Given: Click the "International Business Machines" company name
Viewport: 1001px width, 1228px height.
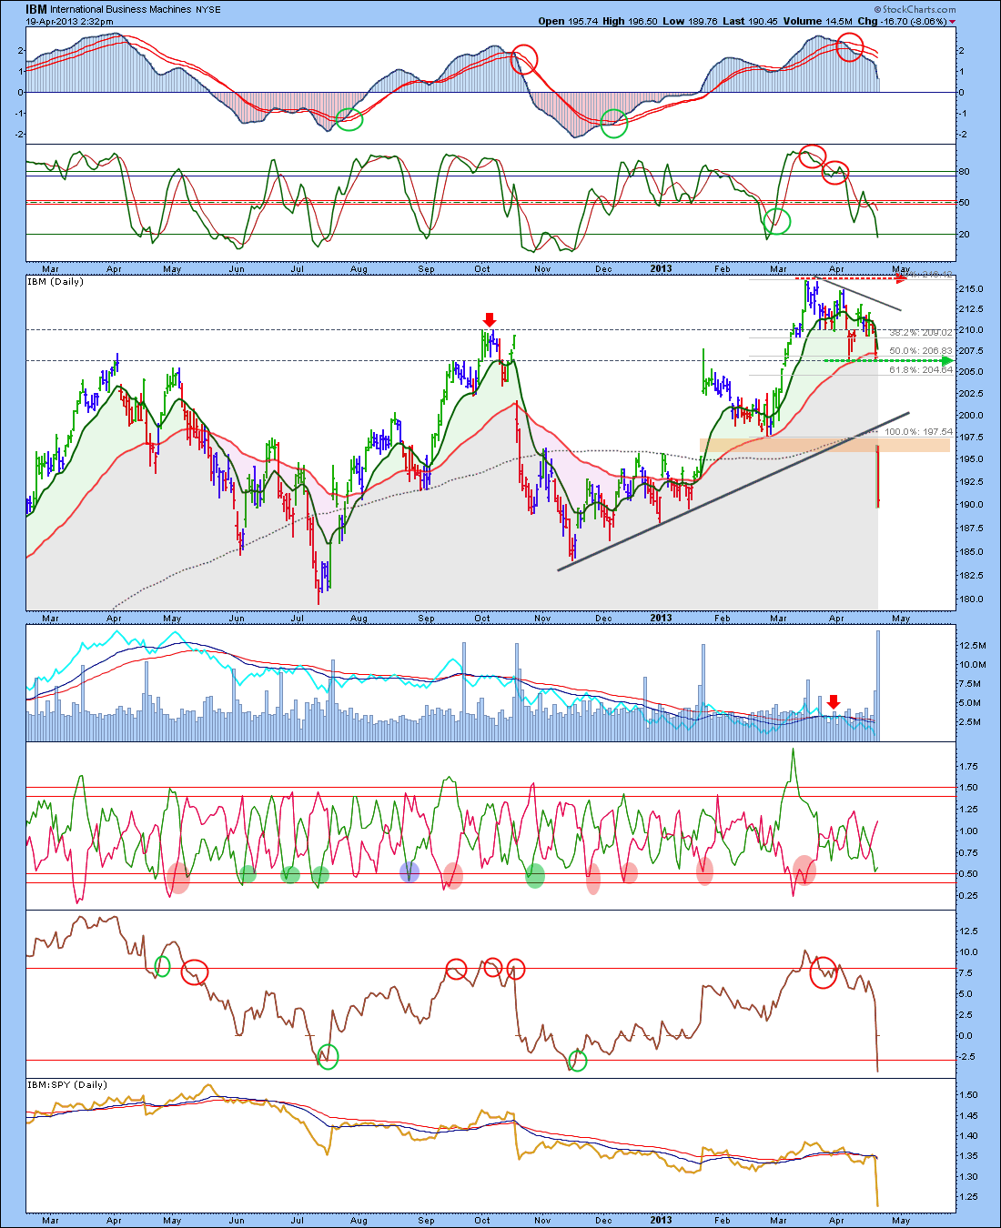Looking at the screenshot, I should (121, 10).
